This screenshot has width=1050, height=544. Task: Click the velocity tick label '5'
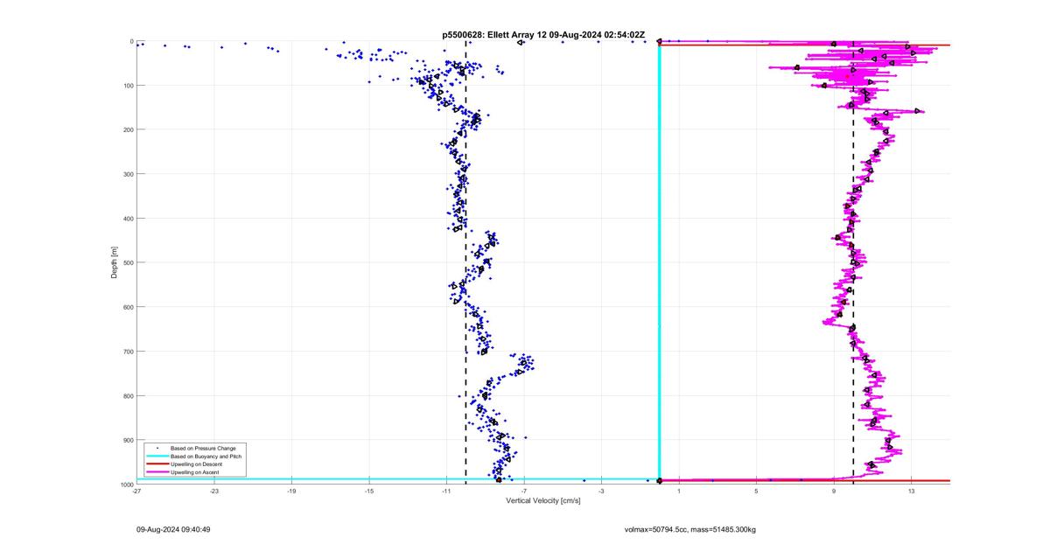[756, 492]
